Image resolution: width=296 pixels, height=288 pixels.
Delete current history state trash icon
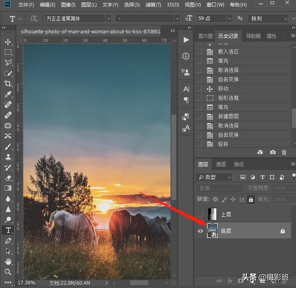(284, 152)
